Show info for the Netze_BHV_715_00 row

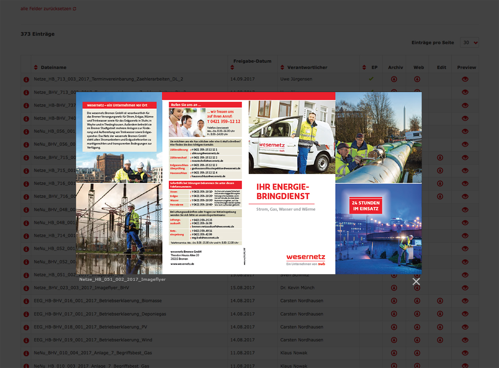pos(26,158)
